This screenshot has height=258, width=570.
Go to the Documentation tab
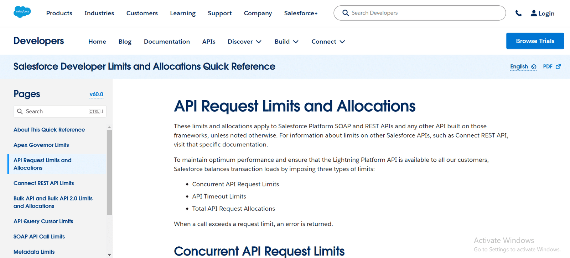[x=167, y=42]
